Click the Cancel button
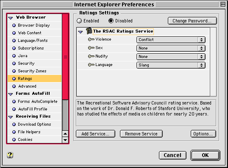Viewport: 228px width, 168px height. point(172,155)
